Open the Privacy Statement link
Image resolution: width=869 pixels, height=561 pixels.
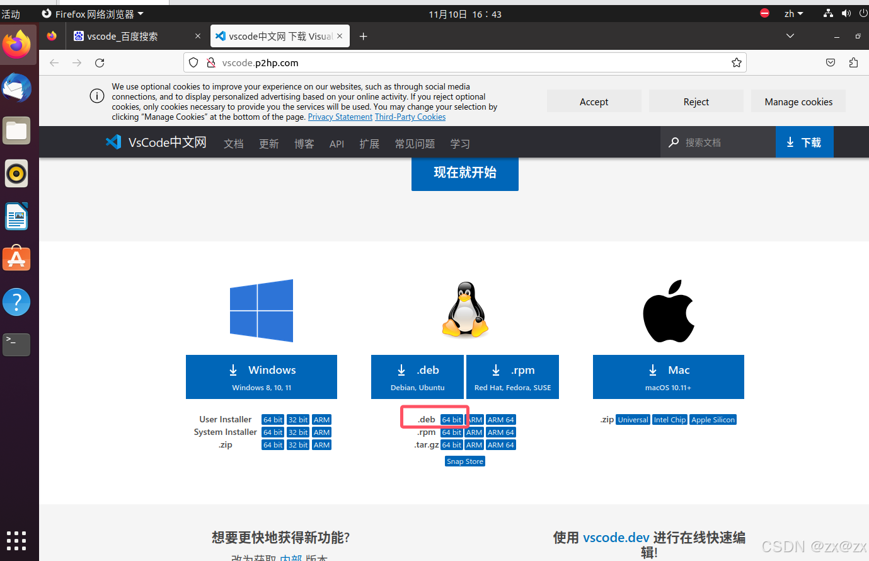click(x=340, y=117)
